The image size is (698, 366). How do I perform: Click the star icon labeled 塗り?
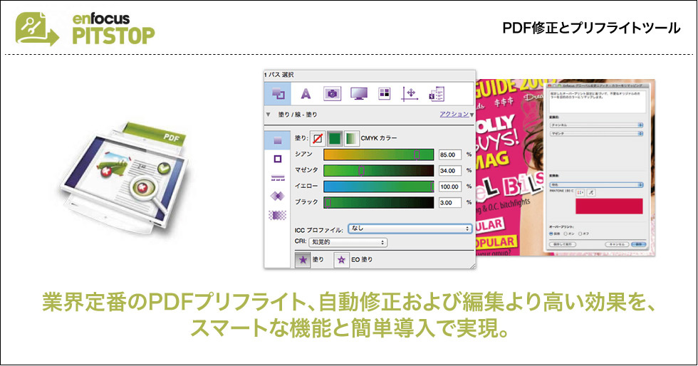coord(303,260)
